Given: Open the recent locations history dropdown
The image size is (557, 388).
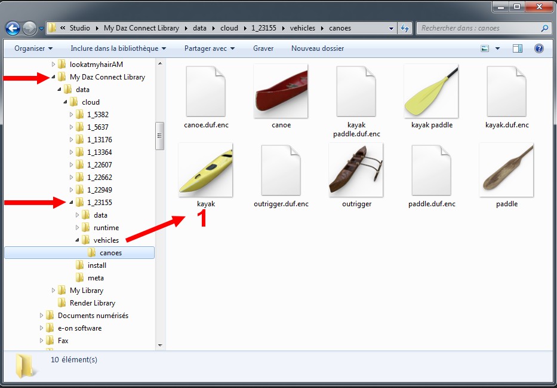Looking at the screenshot, I should coord(41,29).
